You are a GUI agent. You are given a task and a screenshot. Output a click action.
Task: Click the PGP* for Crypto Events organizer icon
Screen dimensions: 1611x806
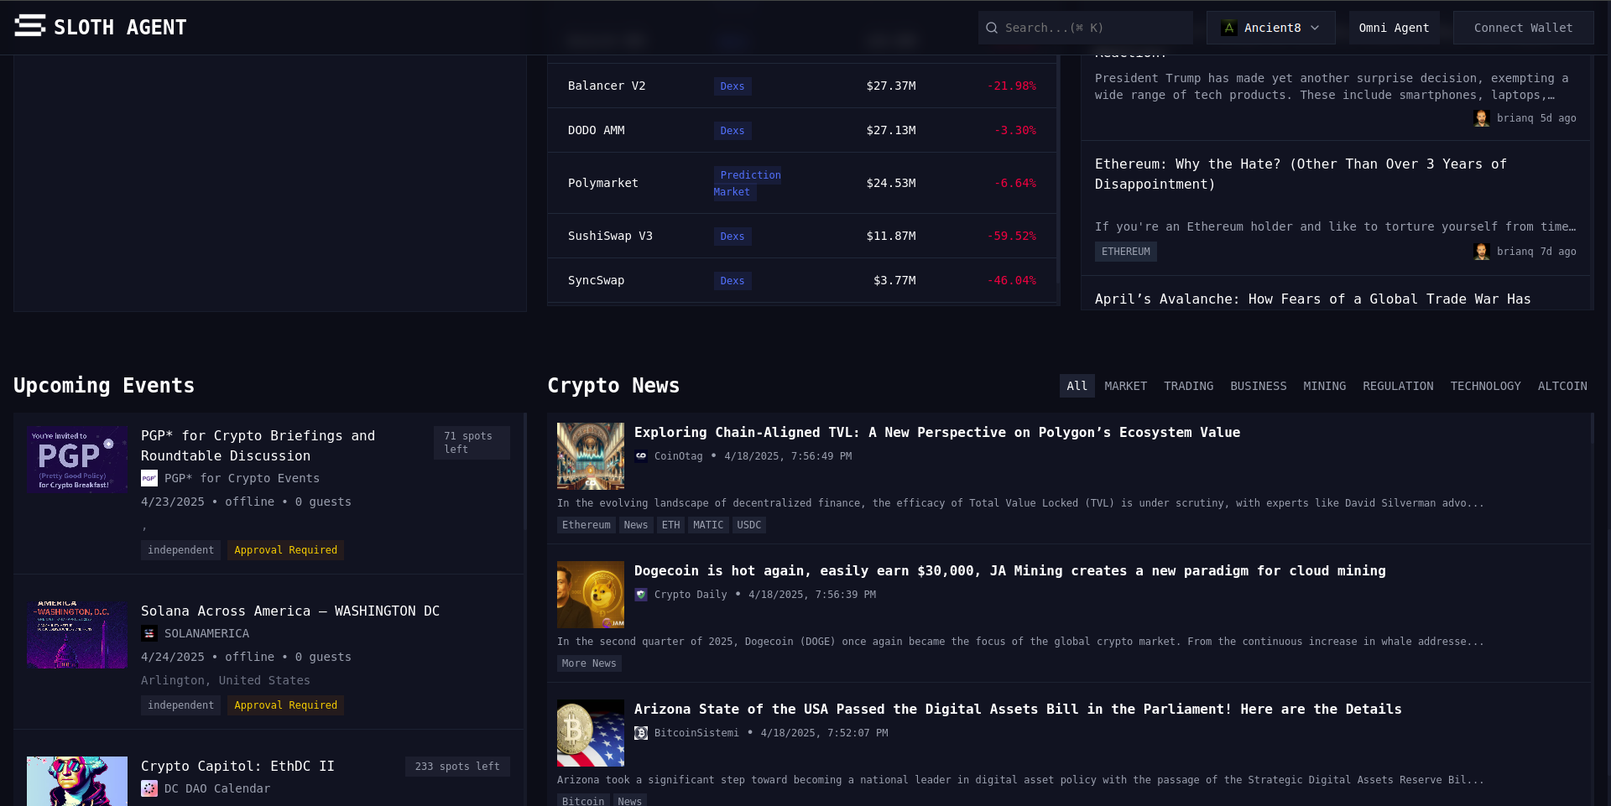point(149,478)
